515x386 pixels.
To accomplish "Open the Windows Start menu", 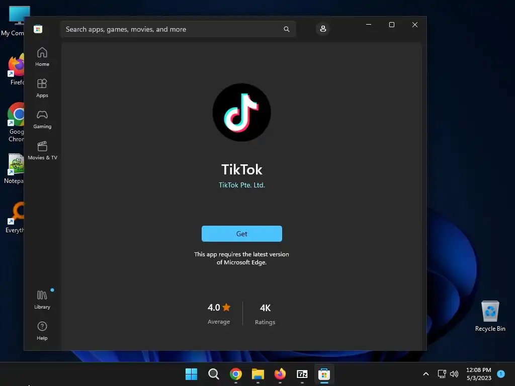I will coord(192,374).
